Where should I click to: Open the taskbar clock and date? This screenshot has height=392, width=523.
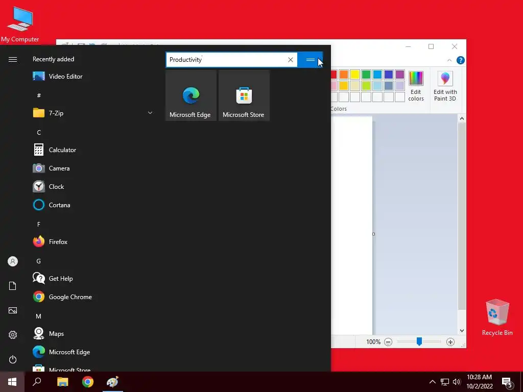(x=479, y=382)
